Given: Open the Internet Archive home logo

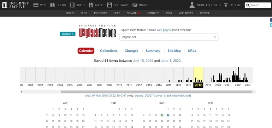Looking at the screenshot, I should point(15,5).
